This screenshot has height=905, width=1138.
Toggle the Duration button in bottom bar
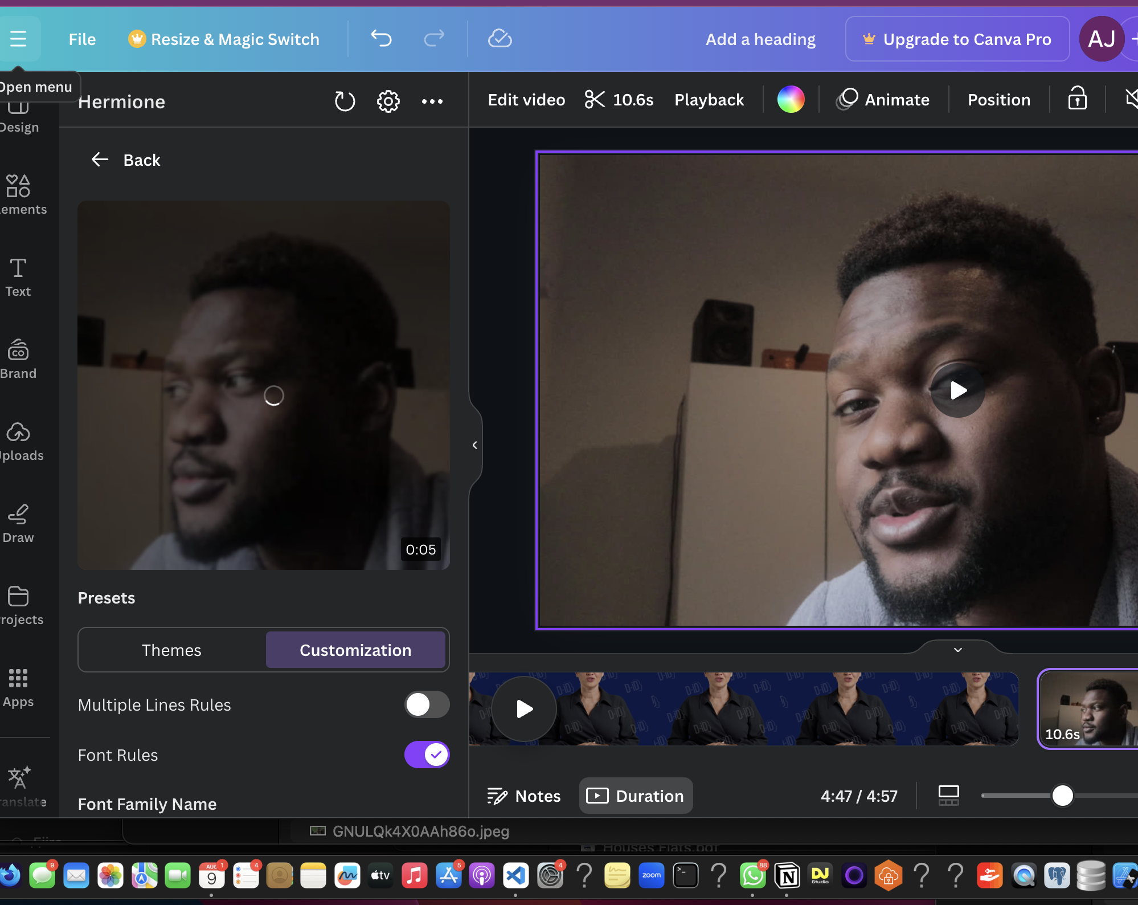636,796
